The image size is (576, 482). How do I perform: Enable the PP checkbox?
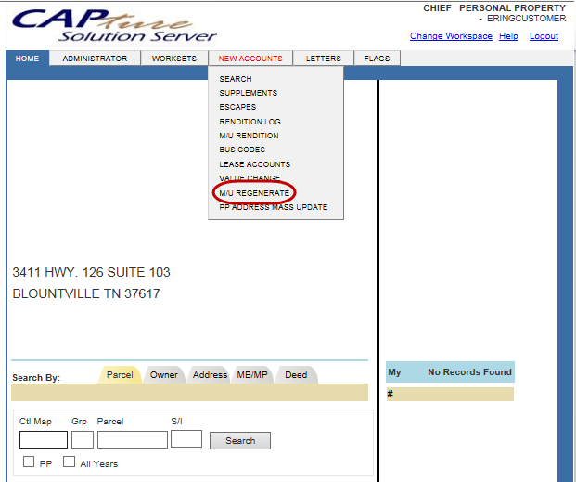click(29, 462)
